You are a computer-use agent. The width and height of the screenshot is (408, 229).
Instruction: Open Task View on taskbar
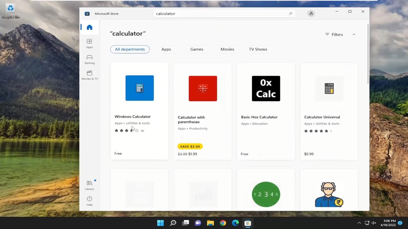coord(186,223)
